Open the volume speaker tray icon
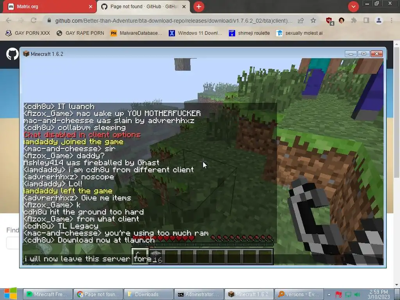This screenshot has height=300, width=400. tap(357, 295)
